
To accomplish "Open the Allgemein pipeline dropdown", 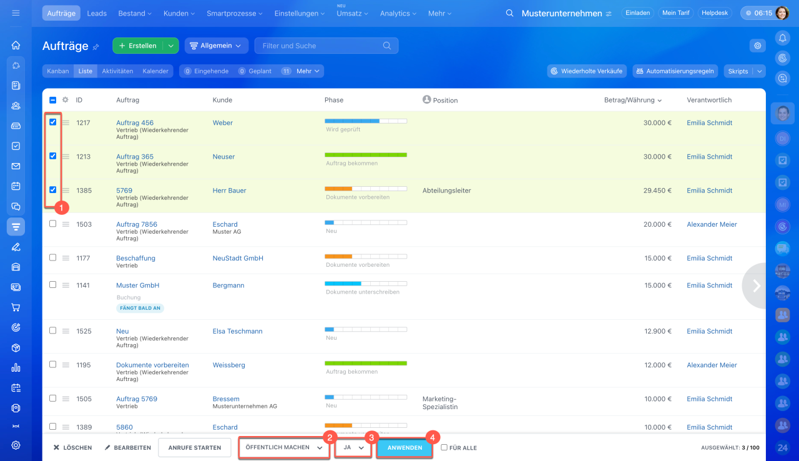I will pyautogui.click(x=217, y=46).
